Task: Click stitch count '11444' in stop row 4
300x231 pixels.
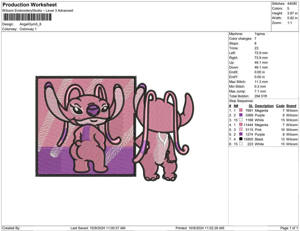Action: click(x=248, y=125)
